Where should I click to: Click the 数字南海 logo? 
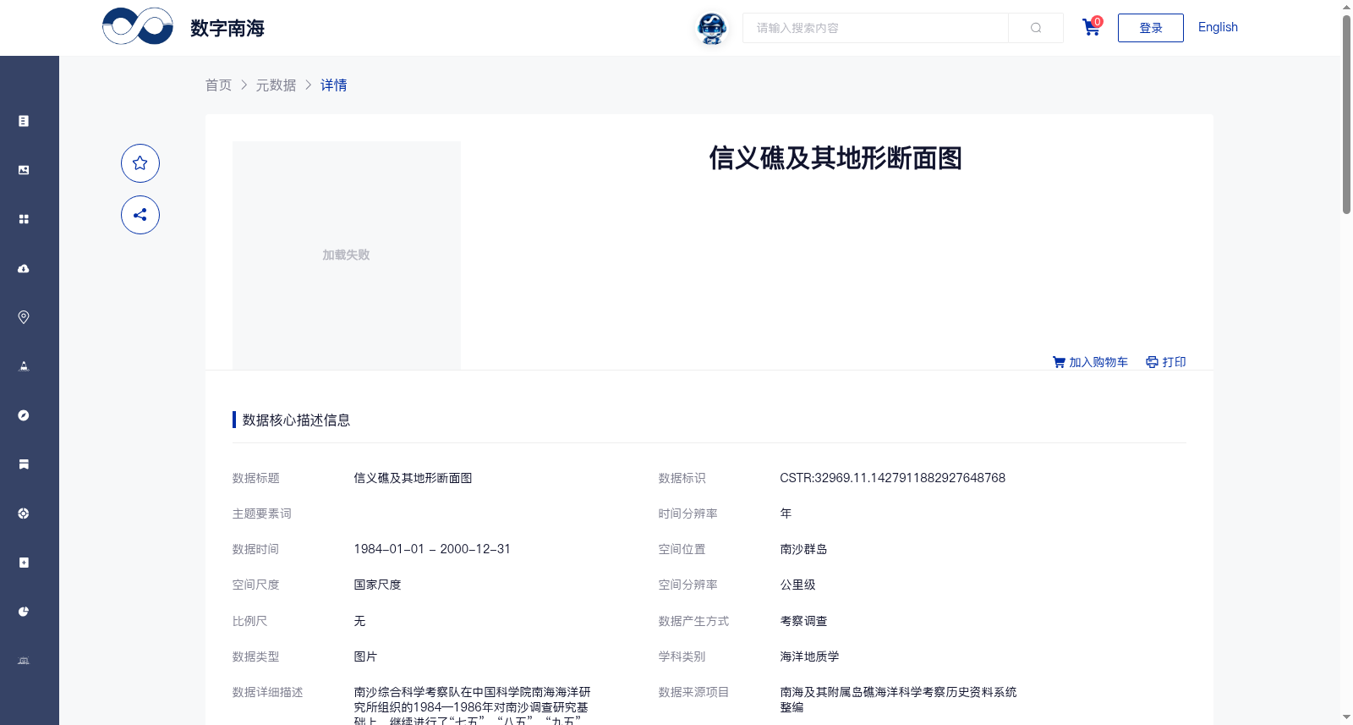pos(184,27)
